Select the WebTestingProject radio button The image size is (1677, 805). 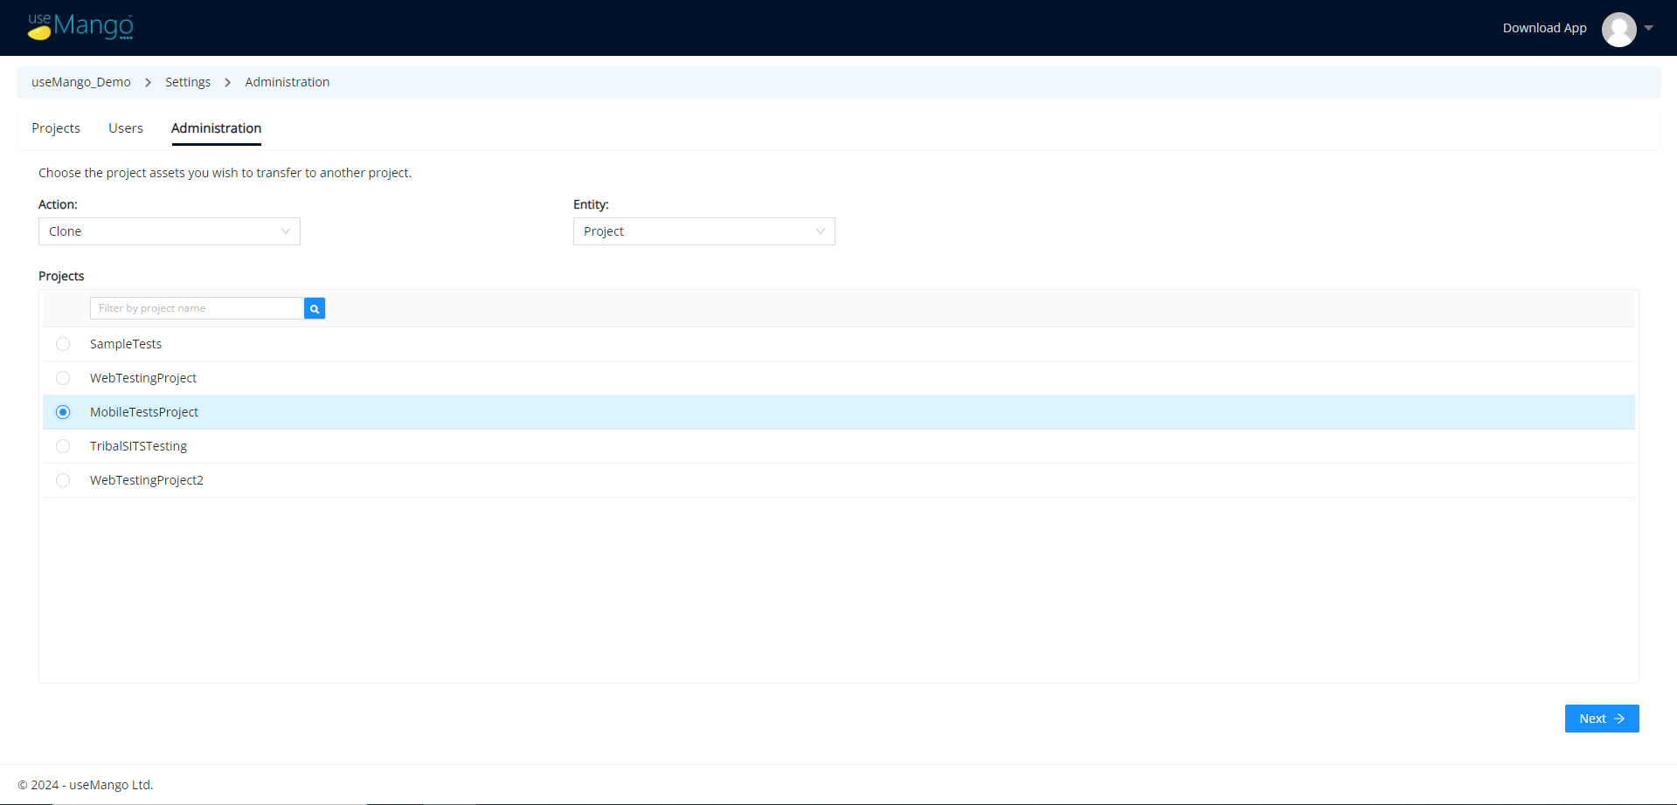click(x=63, y=378)
